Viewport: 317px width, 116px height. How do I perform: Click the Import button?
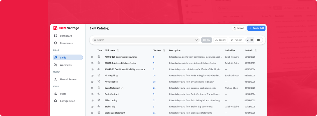click(x=238, y=28)
